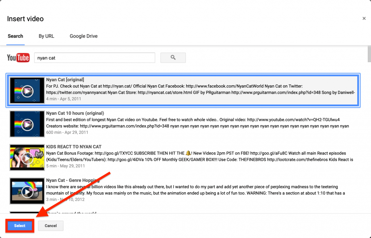Play the Nyan Cat [original] thumbnail
This screenshot has height=238, width=371.
[27, 90]
